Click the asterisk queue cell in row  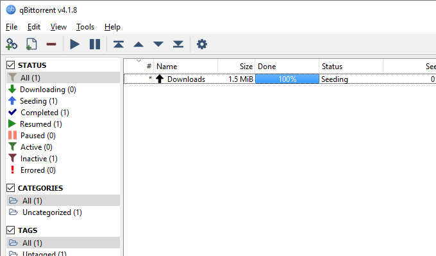tap(150, 78)
